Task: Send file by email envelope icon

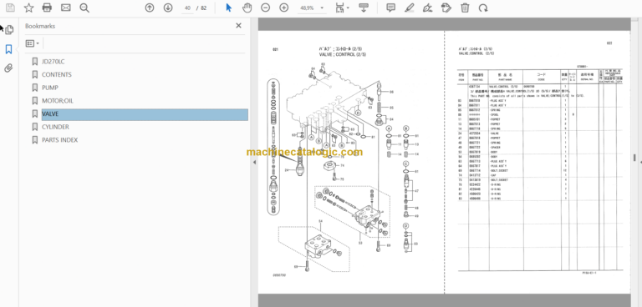Action: 65,8
